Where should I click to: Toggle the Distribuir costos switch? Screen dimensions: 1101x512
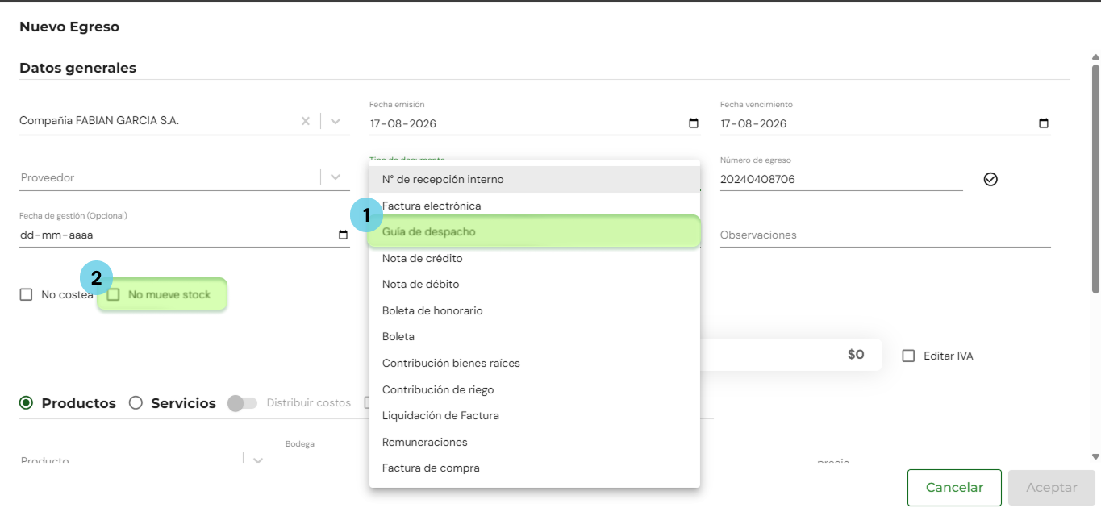242,403
